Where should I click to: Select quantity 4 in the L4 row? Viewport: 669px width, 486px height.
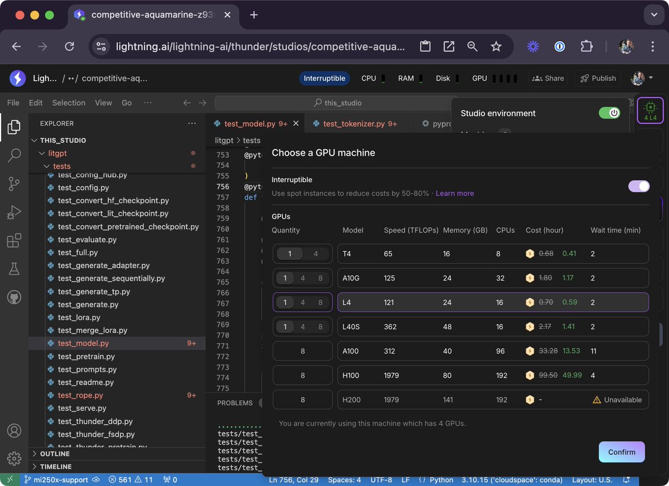[303, 303]
